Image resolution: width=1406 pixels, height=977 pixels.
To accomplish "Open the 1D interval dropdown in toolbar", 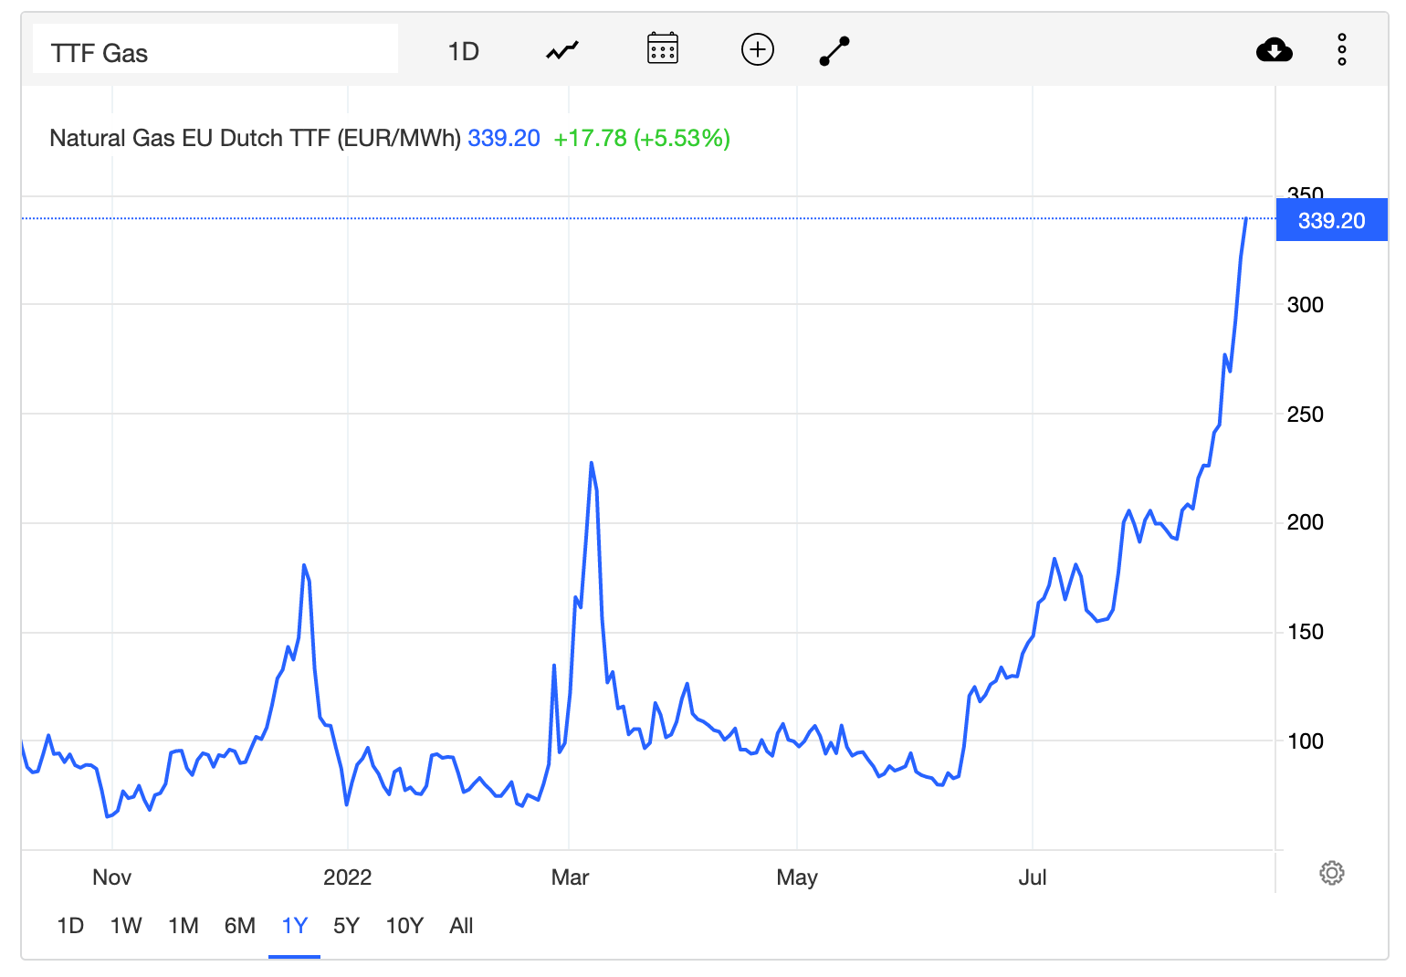I will pos(464,51).
